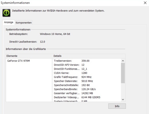Click the Elemente column header
The width and height of the screenshot is (149, 114).
tap(29, 56)
